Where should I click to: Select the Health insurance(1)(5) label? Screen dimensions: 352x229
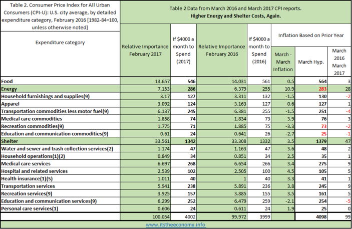[27, 179]
